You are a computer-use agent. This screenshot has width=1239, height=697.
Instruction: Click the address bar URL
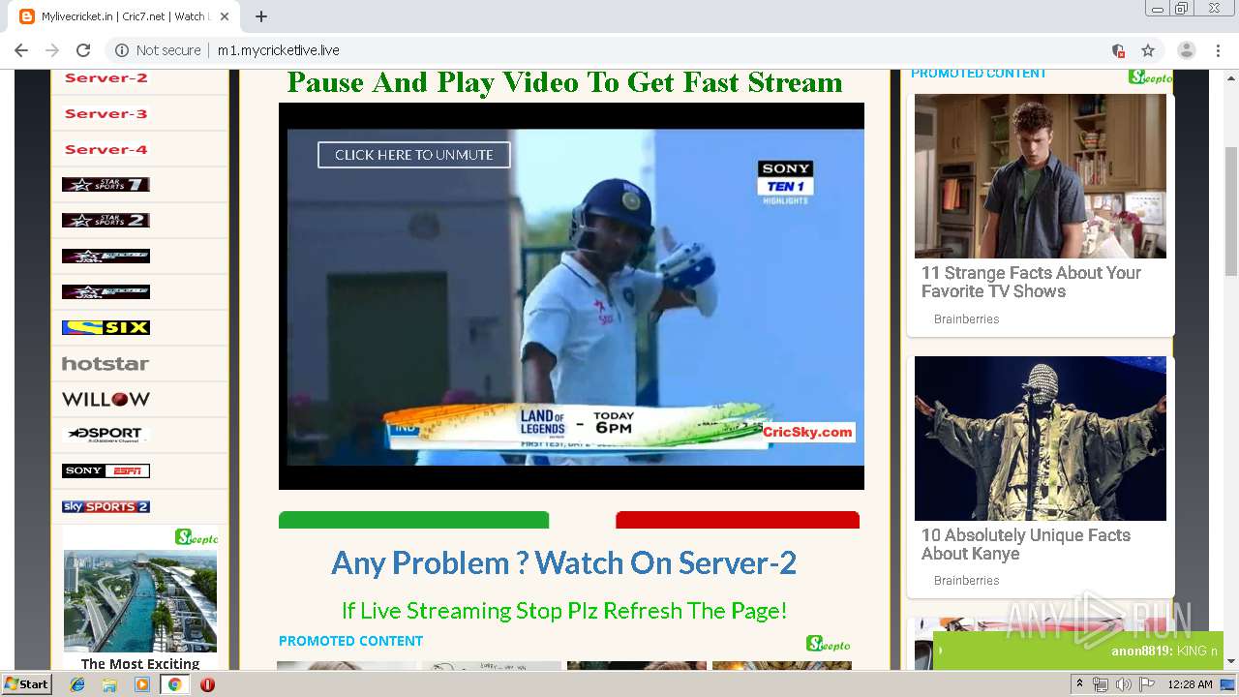[x=278, y=50]
